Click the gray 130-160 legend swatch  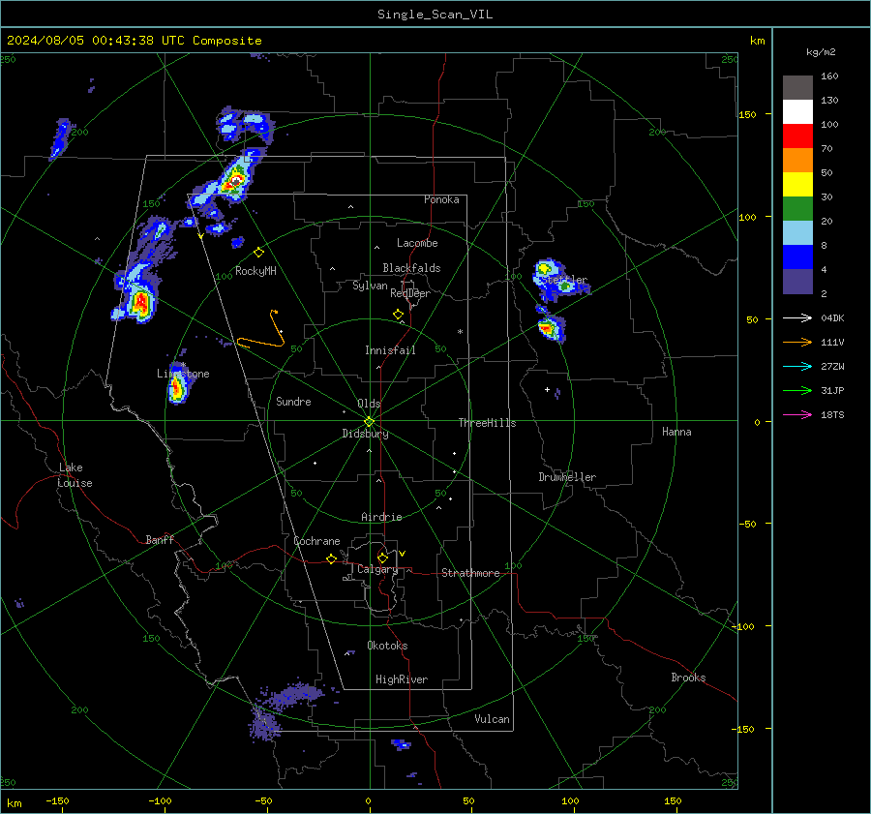797,88
